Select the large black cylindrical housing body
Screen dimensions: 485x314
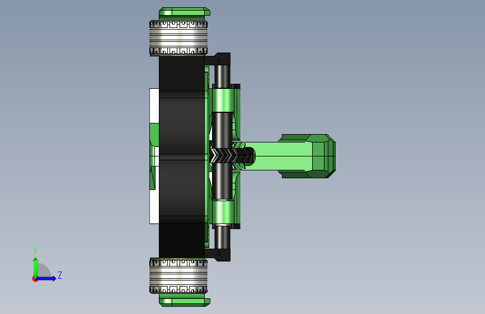(x=182, y=156)
